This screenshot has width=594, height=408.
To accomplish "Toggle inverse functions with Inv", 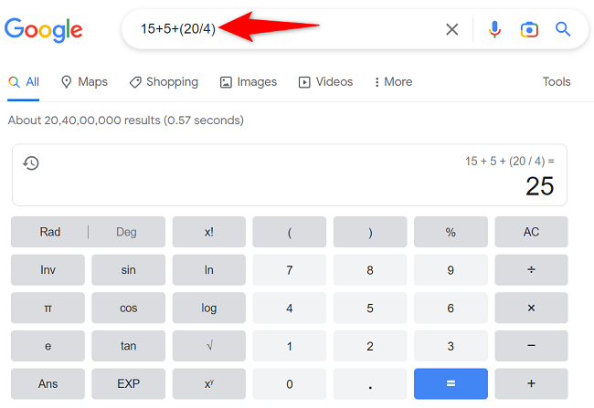I will click(x=48, y=270).
